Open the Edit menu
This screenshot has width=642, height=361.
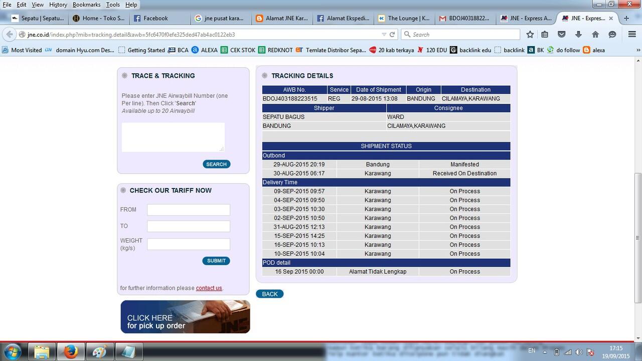(22, 5)
